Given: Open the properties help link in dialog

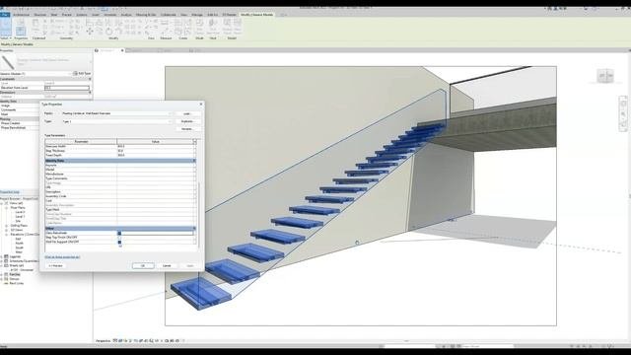Looking at the screenshot, I should [62, 256].
